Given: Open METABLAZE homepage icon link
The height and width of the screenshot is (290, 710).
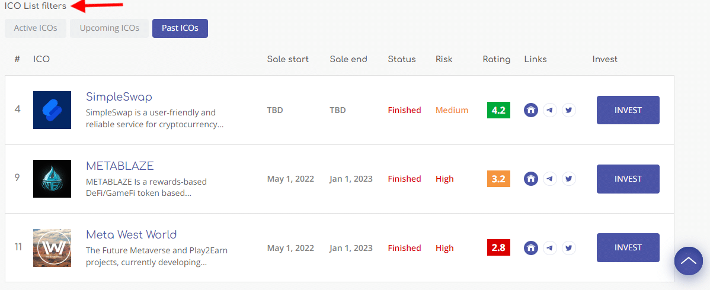Looking at the screenshot, I should coord(531,179).
